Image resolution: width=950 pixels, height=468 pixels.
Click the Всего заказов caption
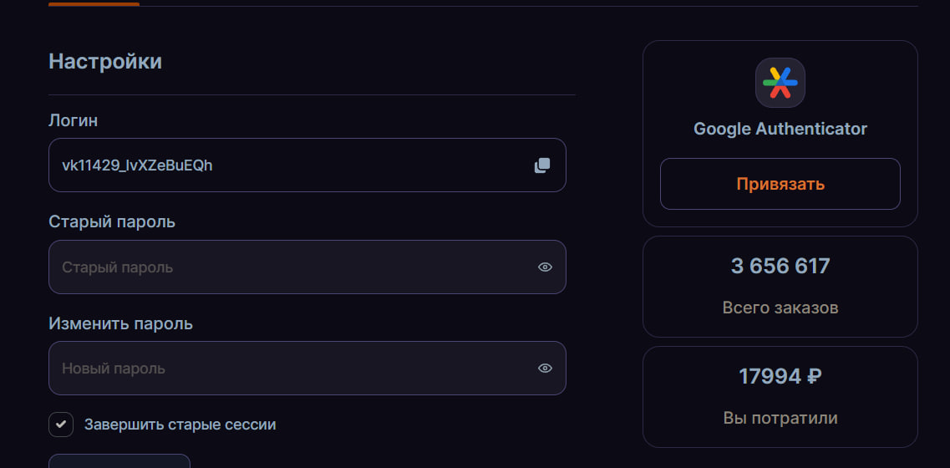(x=780, y=308)
